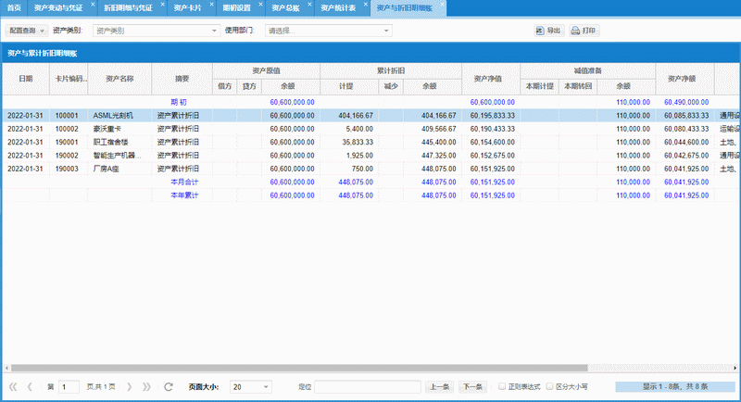Go to the previous page
The width and height of the screenshot is (741, 402).
[x=30, y=387]
